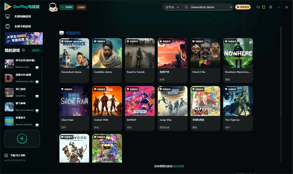Click the PC icon beside Sky Force Reload
Viewport: 293px width, 174px height.
pos(37,111)
